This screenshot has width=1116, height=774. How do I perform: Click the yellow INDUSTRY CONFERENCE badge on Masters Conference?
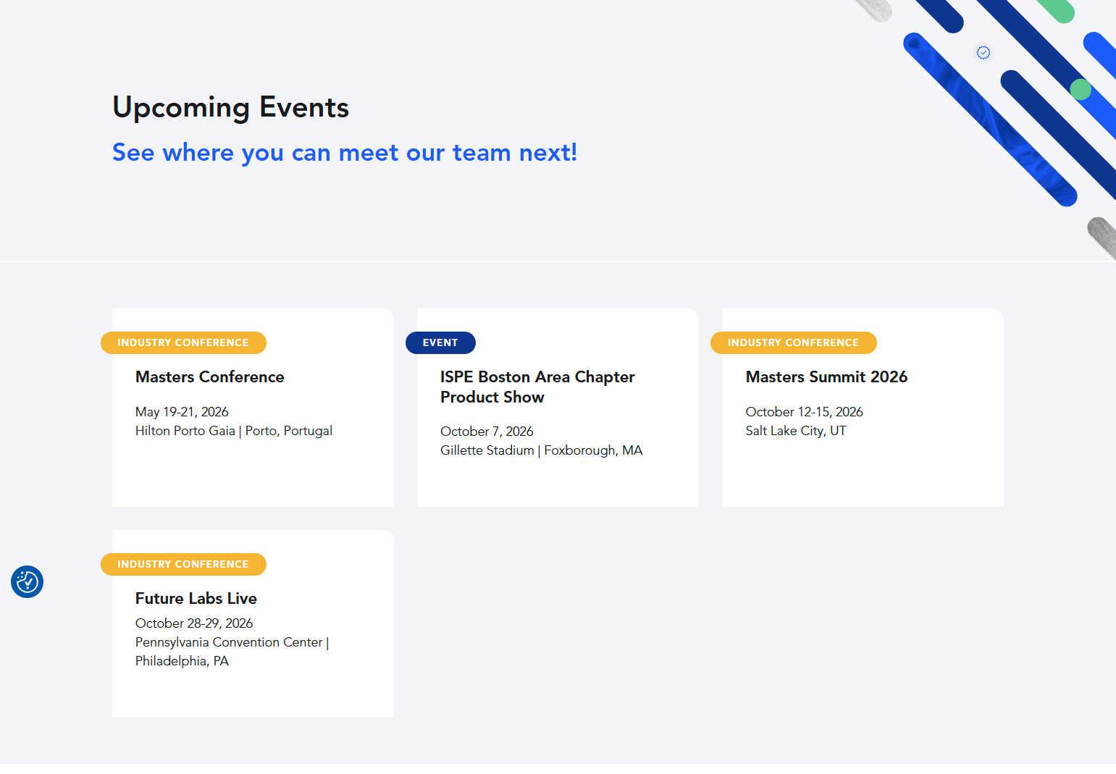tap(183, 342)
